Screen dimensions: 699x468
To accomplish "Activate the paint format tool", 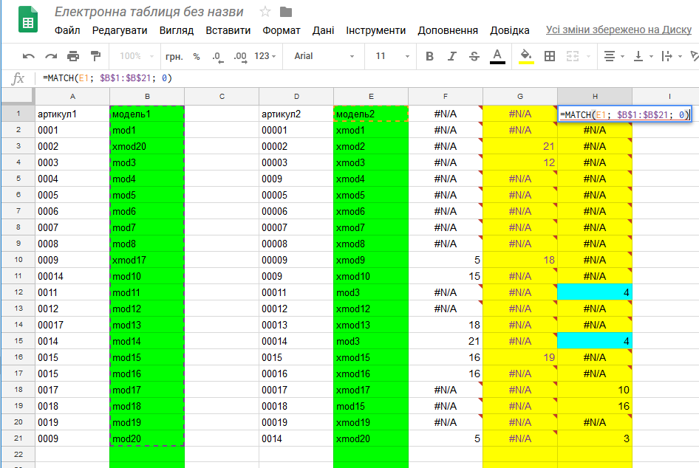I will click(95, 56).
